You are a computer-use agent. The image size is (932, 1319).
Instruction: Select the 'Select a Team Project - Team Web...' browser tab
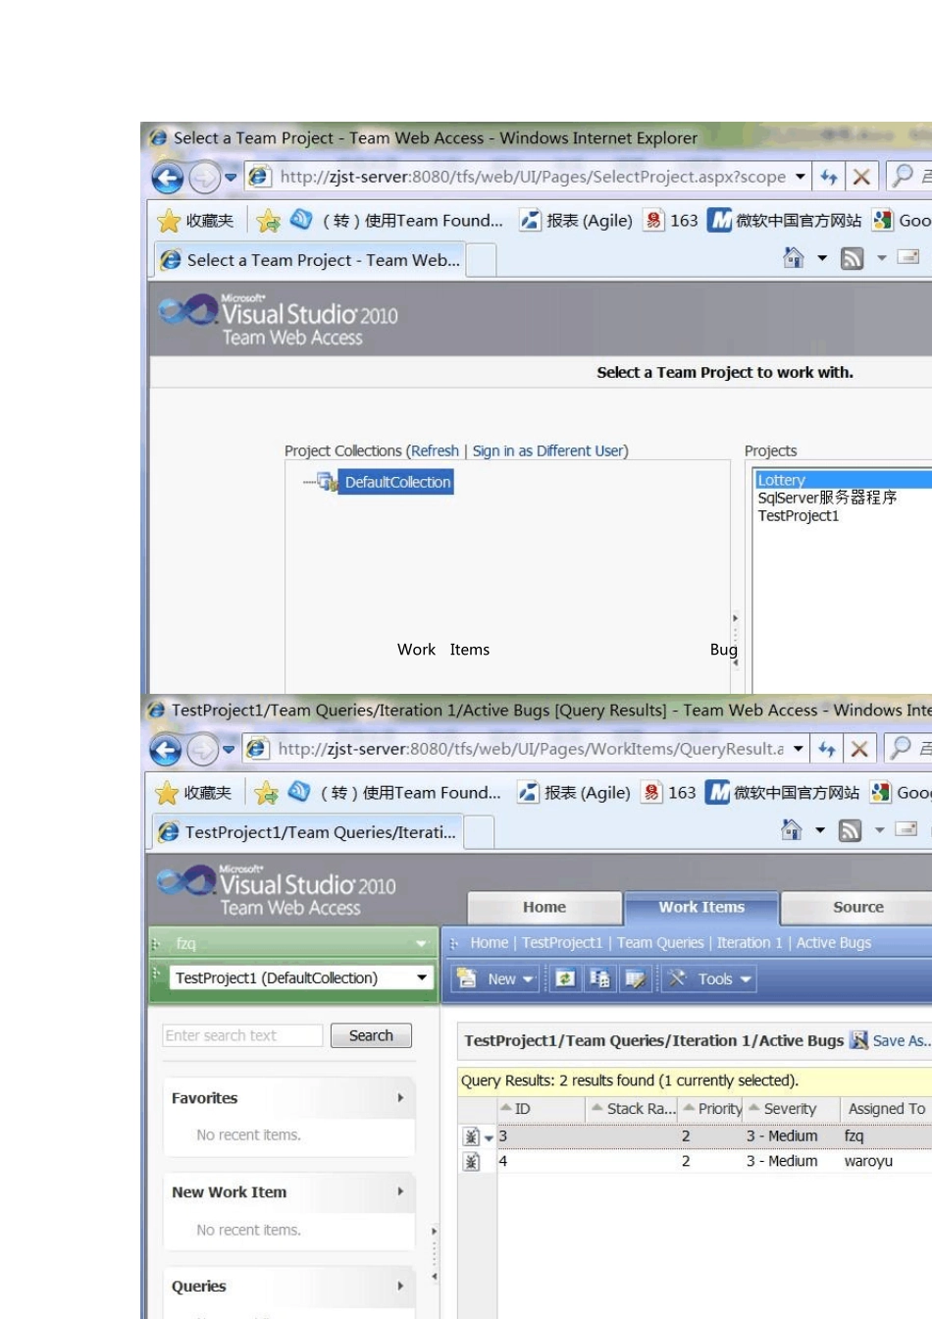[310, 260]
